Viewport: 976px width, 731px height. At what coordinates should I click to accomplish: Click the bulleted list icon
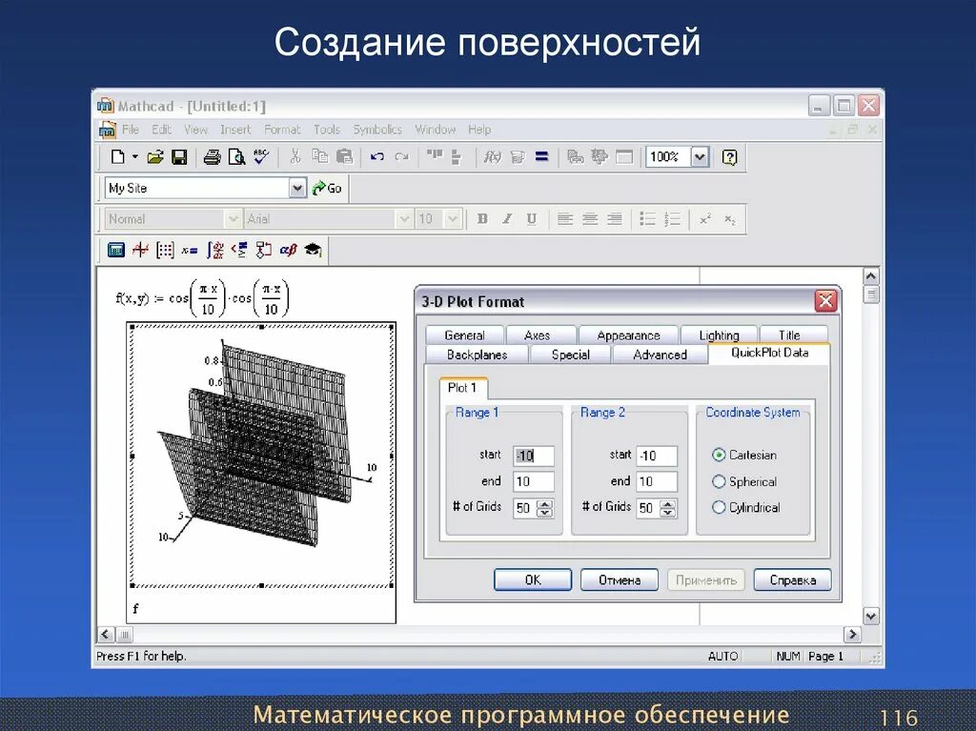pyautogui.click(x=647, y=219)
